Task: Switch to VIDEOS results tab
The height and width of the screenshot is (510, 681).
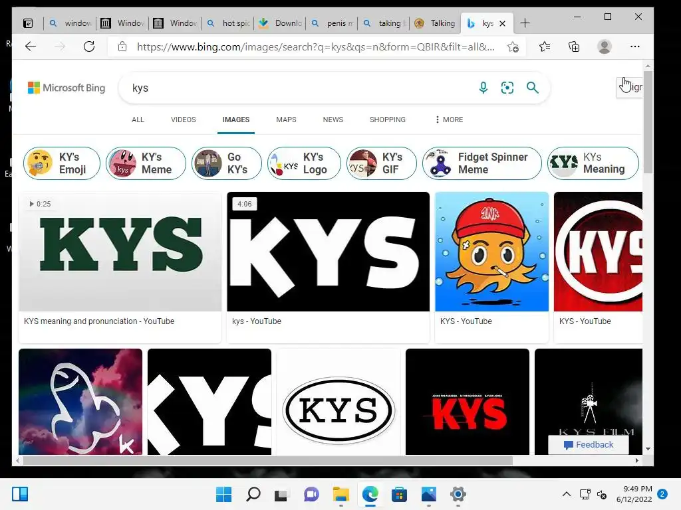Action: [x=184, y=120]
